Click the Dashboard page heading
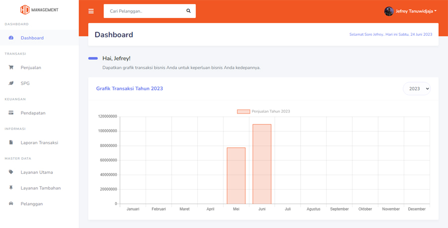Screen dimensions: 448x228 point(113,34)
